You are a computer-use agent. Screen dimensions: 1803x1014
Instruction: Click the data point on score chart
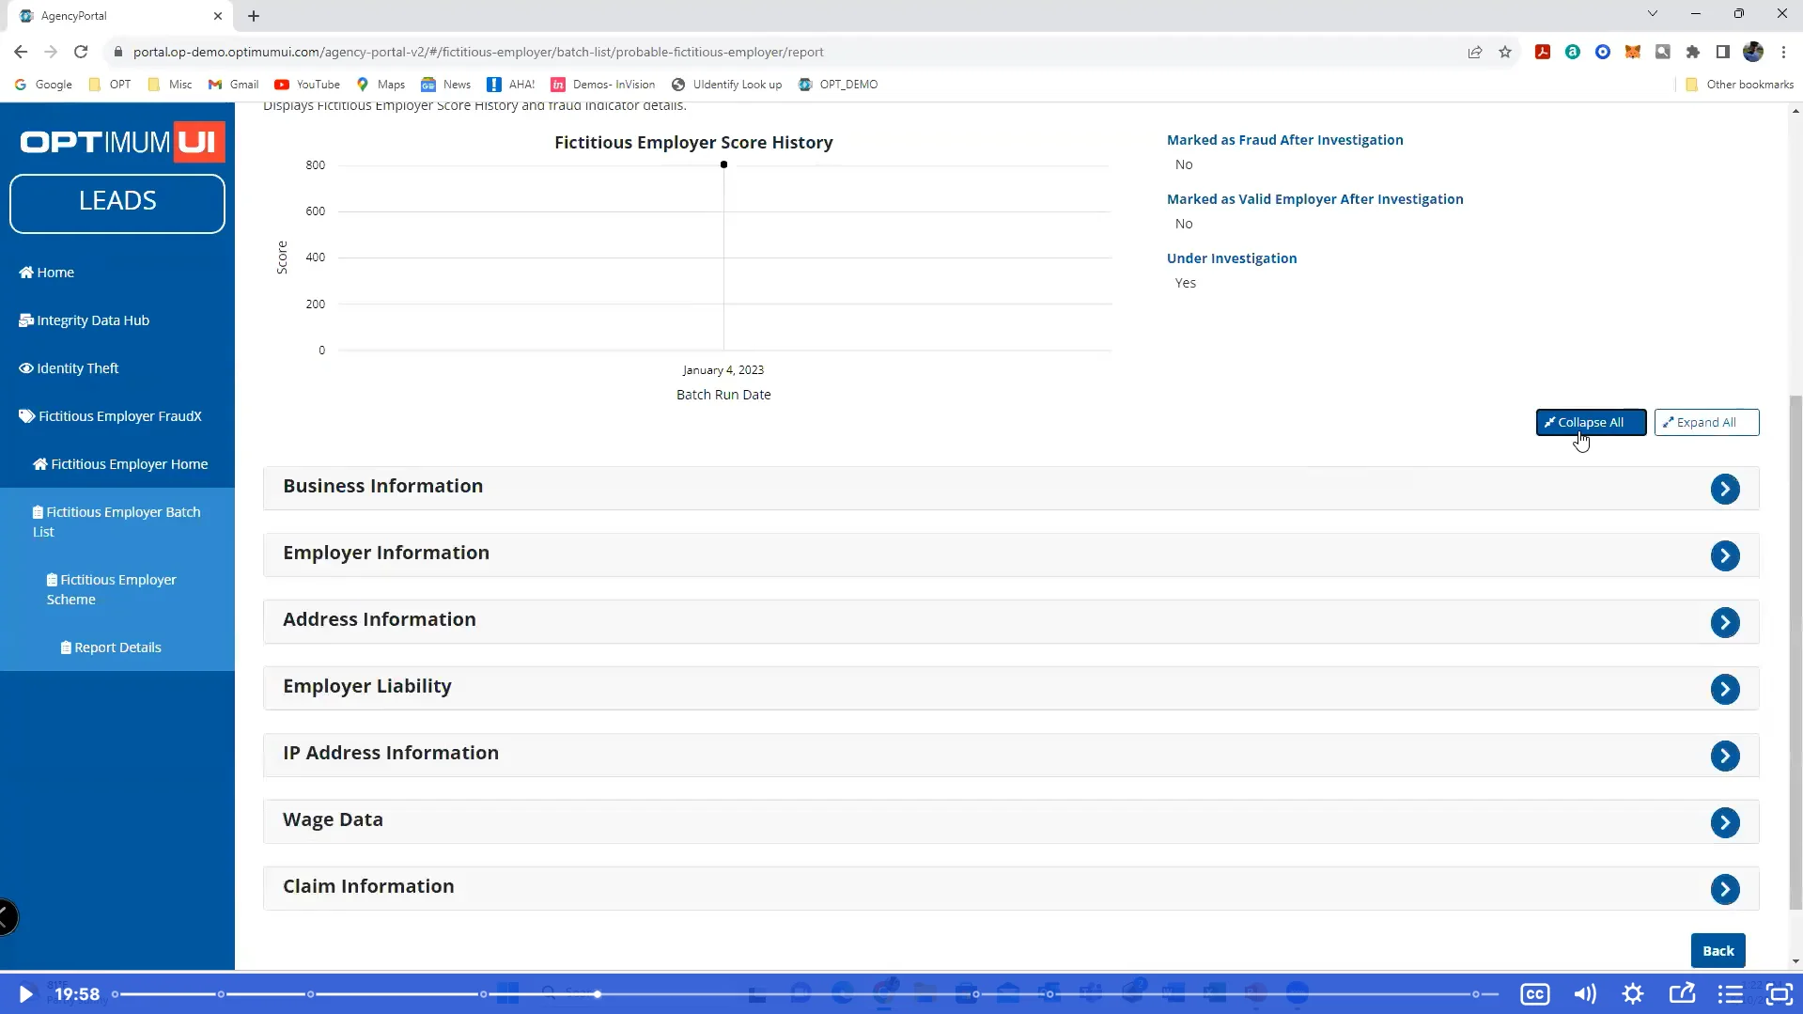723,164
